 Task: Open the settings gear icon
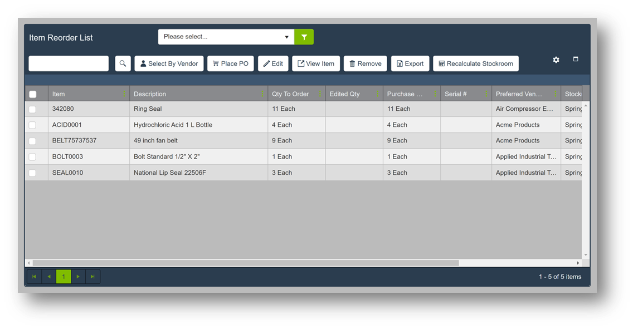tap(556, 60)
